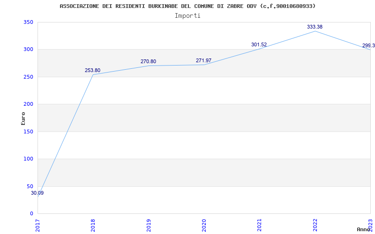Select the 301.52 data label
The width and height of the screenshot is (375, 234).
(x=259, y=44)
